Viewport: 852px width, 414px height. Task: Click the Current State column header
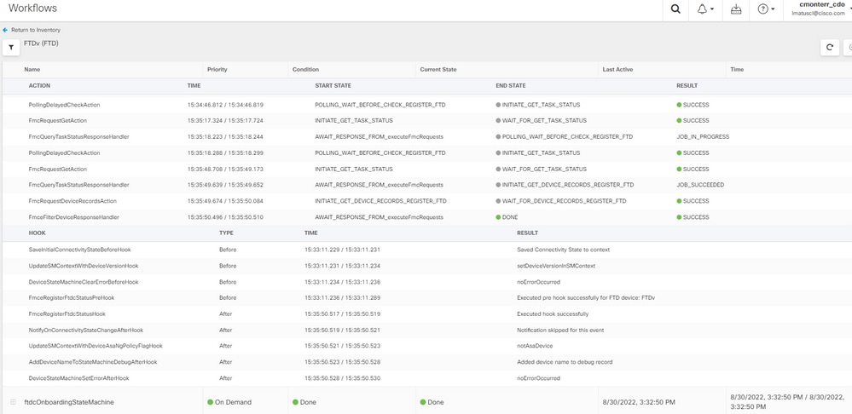click(x=438, y=70)
